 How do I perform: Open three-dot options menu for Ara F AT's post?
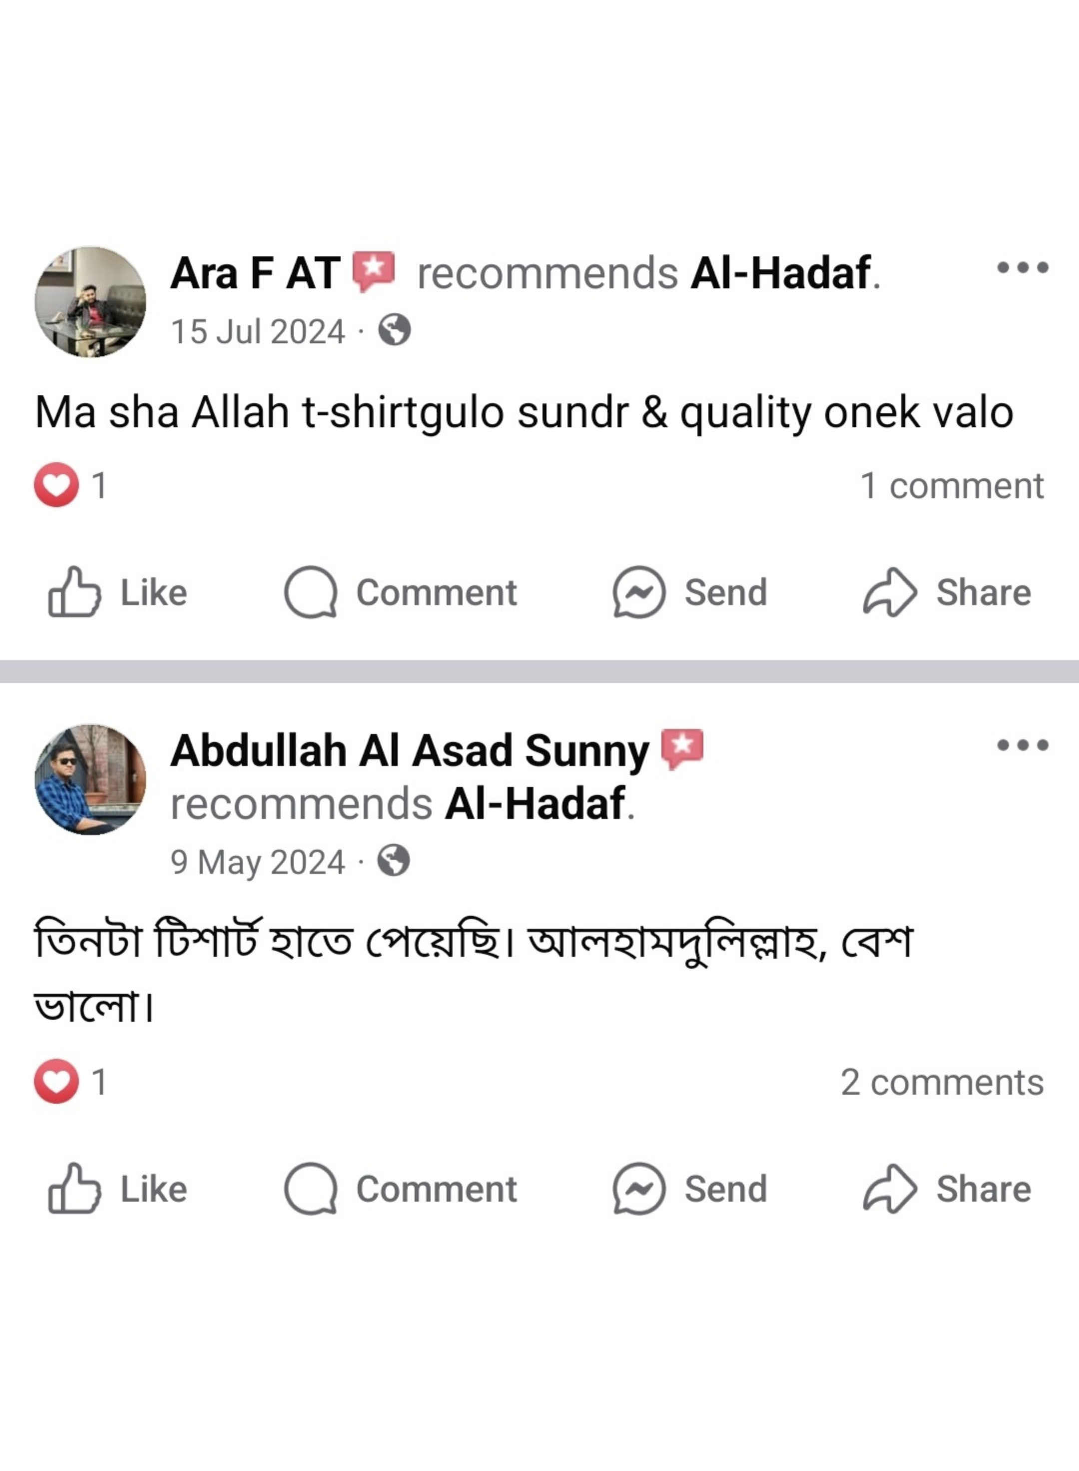[x=1022, y=267]
